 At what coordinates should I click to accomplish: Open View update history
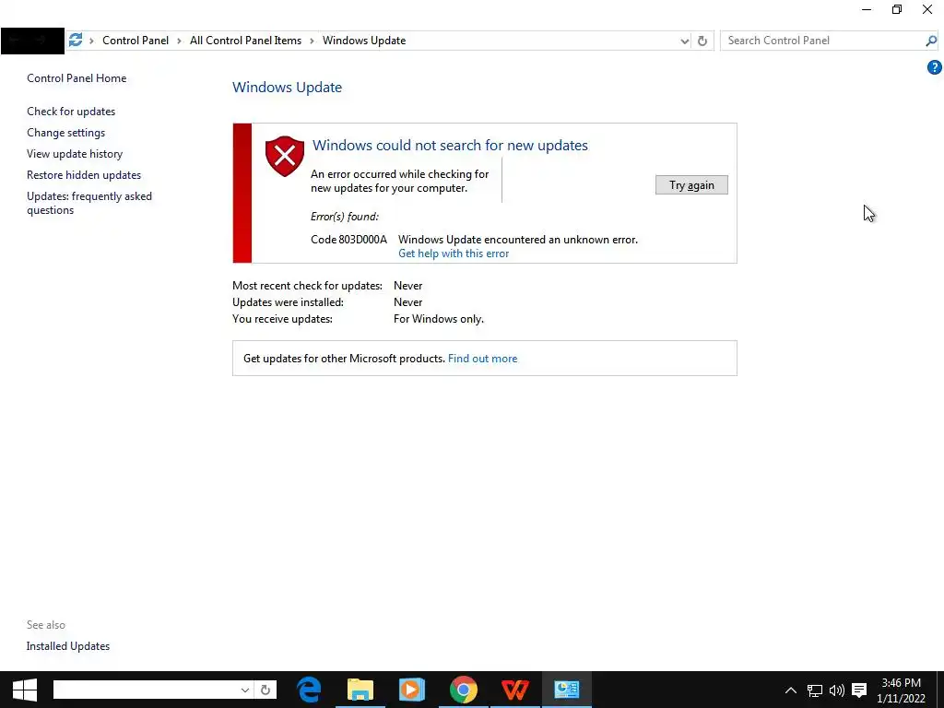pyautogui.click(x=75, y=154)
